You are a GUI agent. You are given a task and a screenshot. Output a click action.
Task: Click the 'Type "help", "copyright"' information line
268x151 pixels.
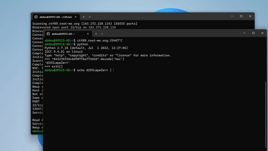(108, 55)
